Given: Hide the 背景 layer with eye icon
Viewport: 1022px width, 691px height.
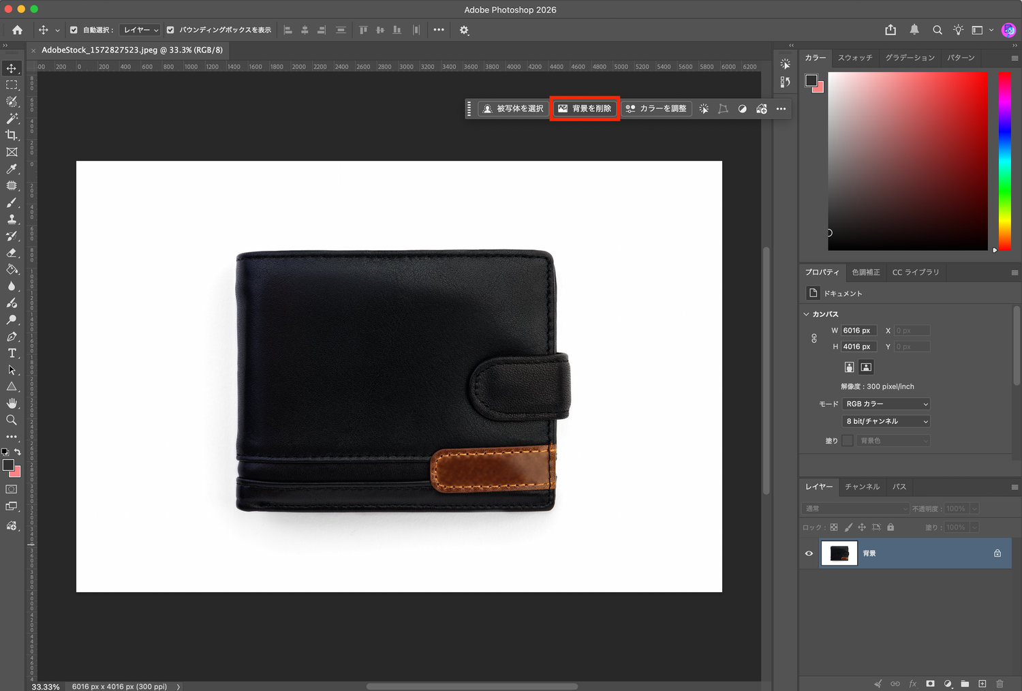Looking at the screenshot, I should tap(809, 553).
